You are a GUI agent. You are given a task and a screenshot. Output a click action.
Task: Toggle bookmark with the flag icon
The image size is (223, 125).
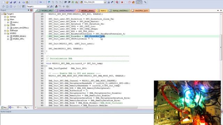click(49, 2)
